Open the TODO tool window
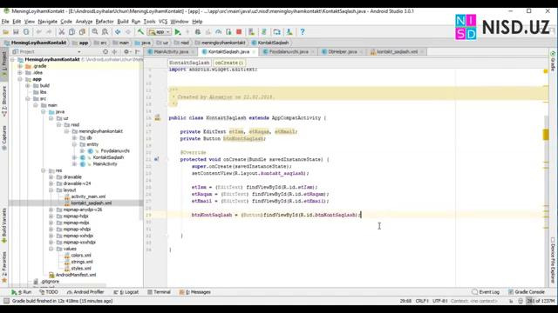 point(49,292)
